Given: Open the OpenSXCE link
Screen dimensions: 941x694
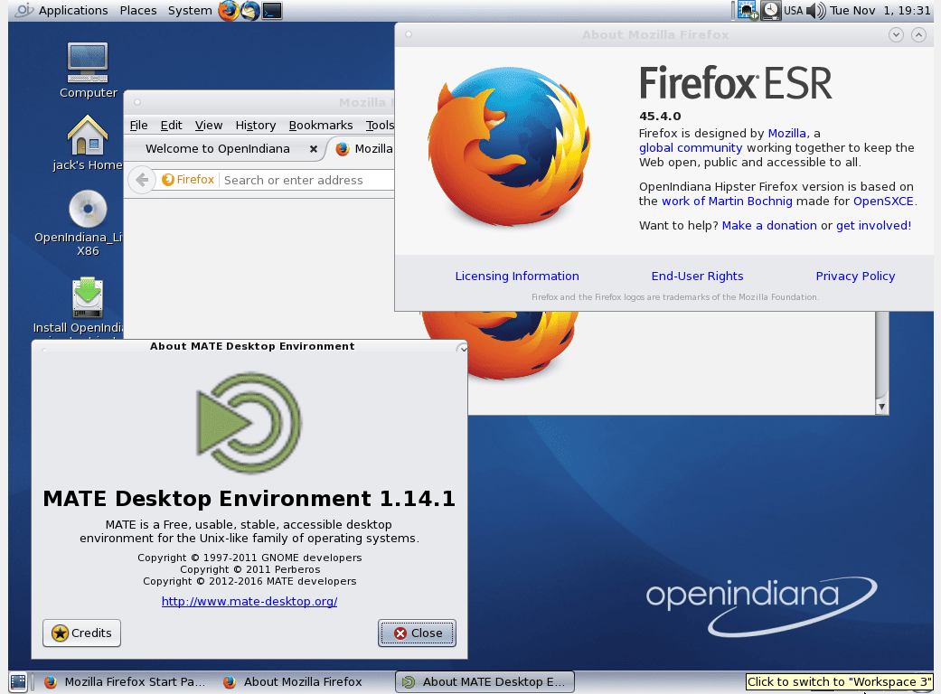Looking at the screenshot, I should [x=883, y=201].
